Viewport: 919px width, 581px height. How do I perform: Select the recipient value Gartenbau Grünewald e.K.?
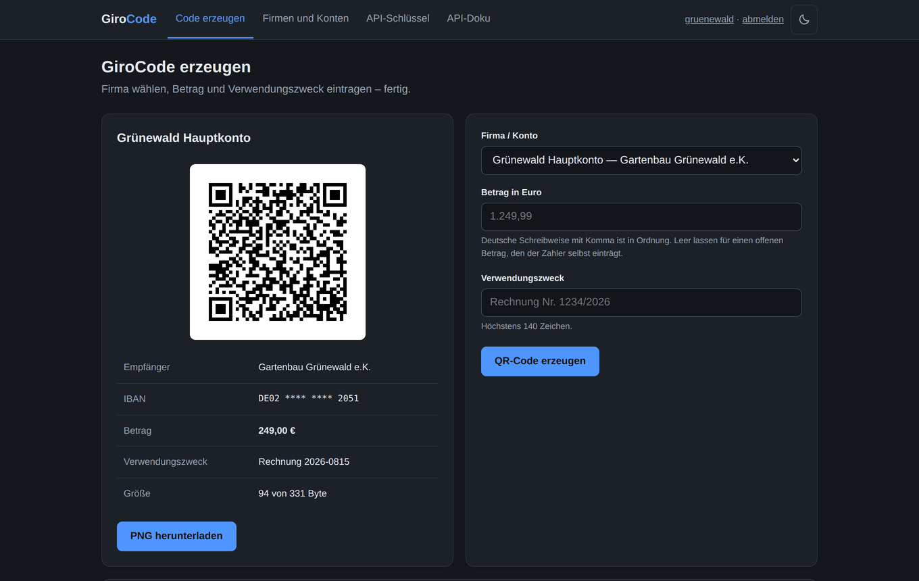314,368
